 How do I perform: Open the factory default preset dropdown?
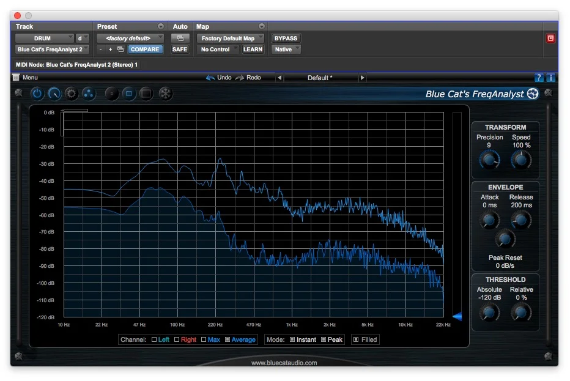[130, 37]
